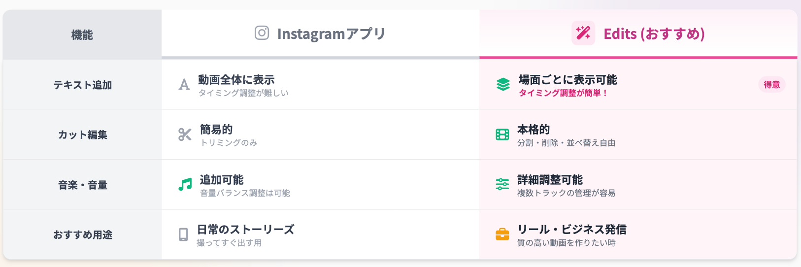This screenshot has height=267, width=801.
Task: Click the letter A text icon
Action: pyautogui.click(x=184, y=85)
